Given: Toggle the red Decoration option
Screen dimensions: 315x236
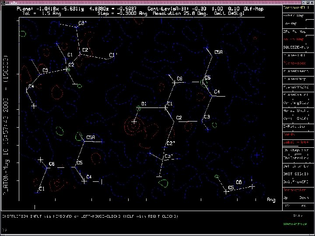Looking at the screenshot, I should 294,190.
